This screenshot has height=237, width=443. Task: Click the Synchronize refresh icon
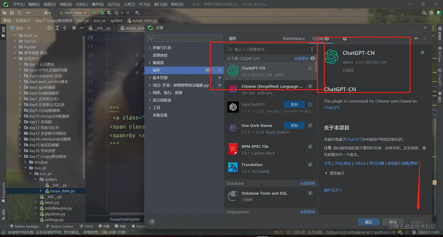pyautogui.click(x=19, y=13)
